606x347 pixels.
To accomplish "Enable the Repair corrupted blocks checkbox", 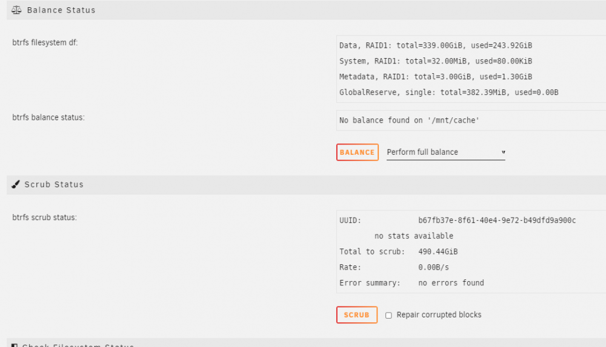I will (x=388, y=316).
